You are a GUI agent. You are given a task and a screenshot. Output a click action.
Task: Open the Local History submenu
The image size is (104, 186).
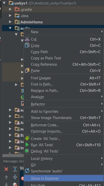tap(64, 159)
